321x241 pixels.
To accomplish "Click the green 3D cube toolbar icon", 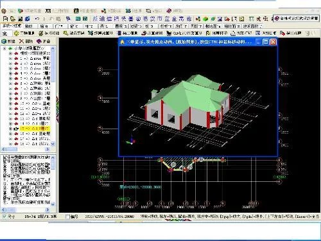I will click(205, 19).
